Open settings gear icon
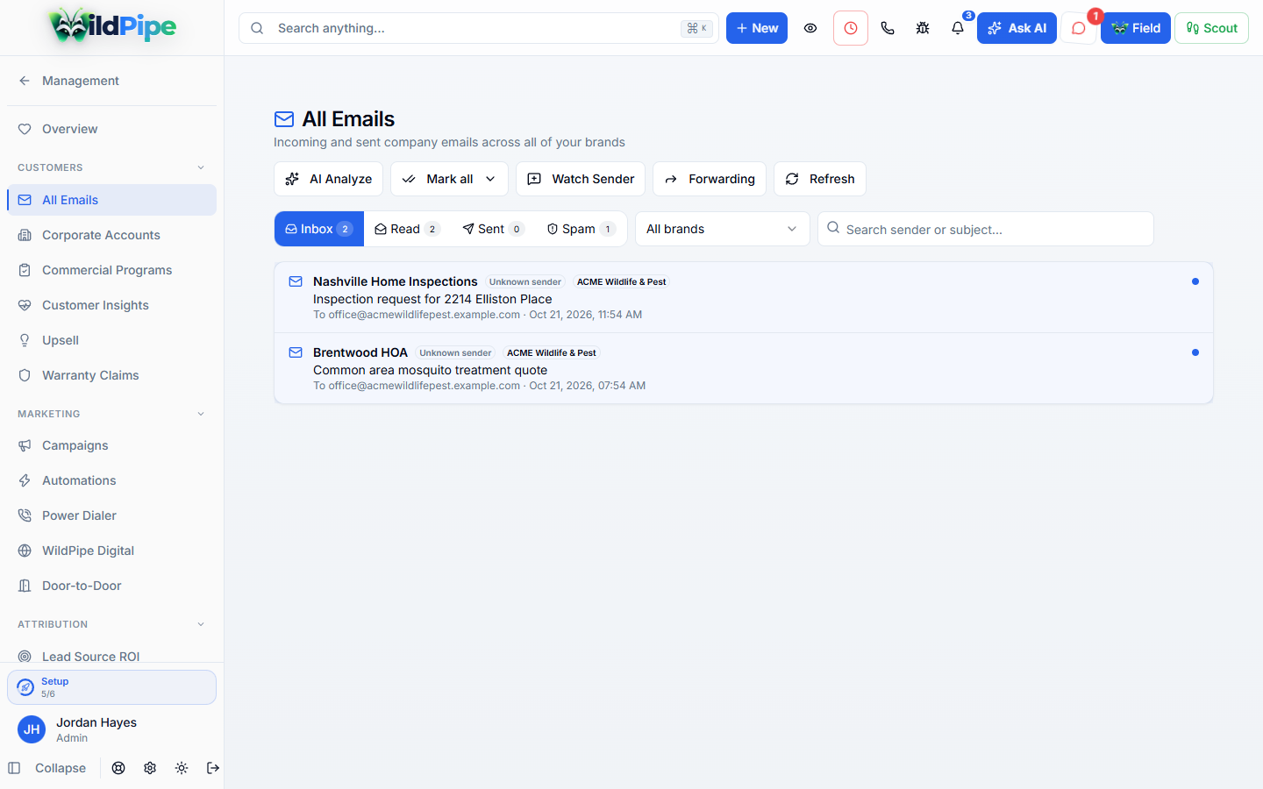The image size is (1263, 789). point(150,768)
